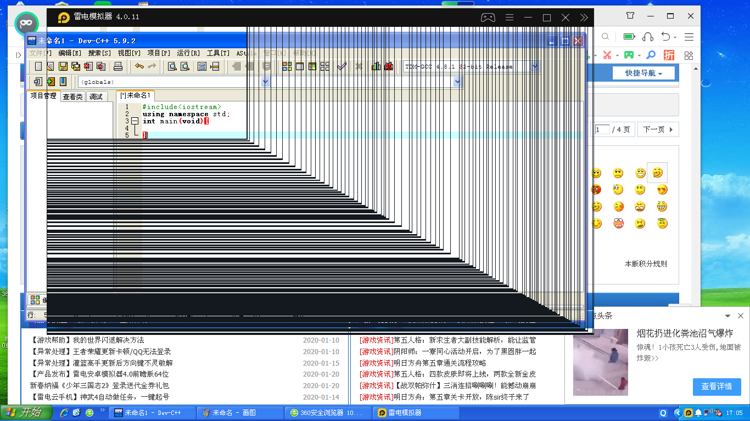Screen dimensions: 750x421
Task: Click the page number input field
Action: pyautogui.click(x=602, y=130)
